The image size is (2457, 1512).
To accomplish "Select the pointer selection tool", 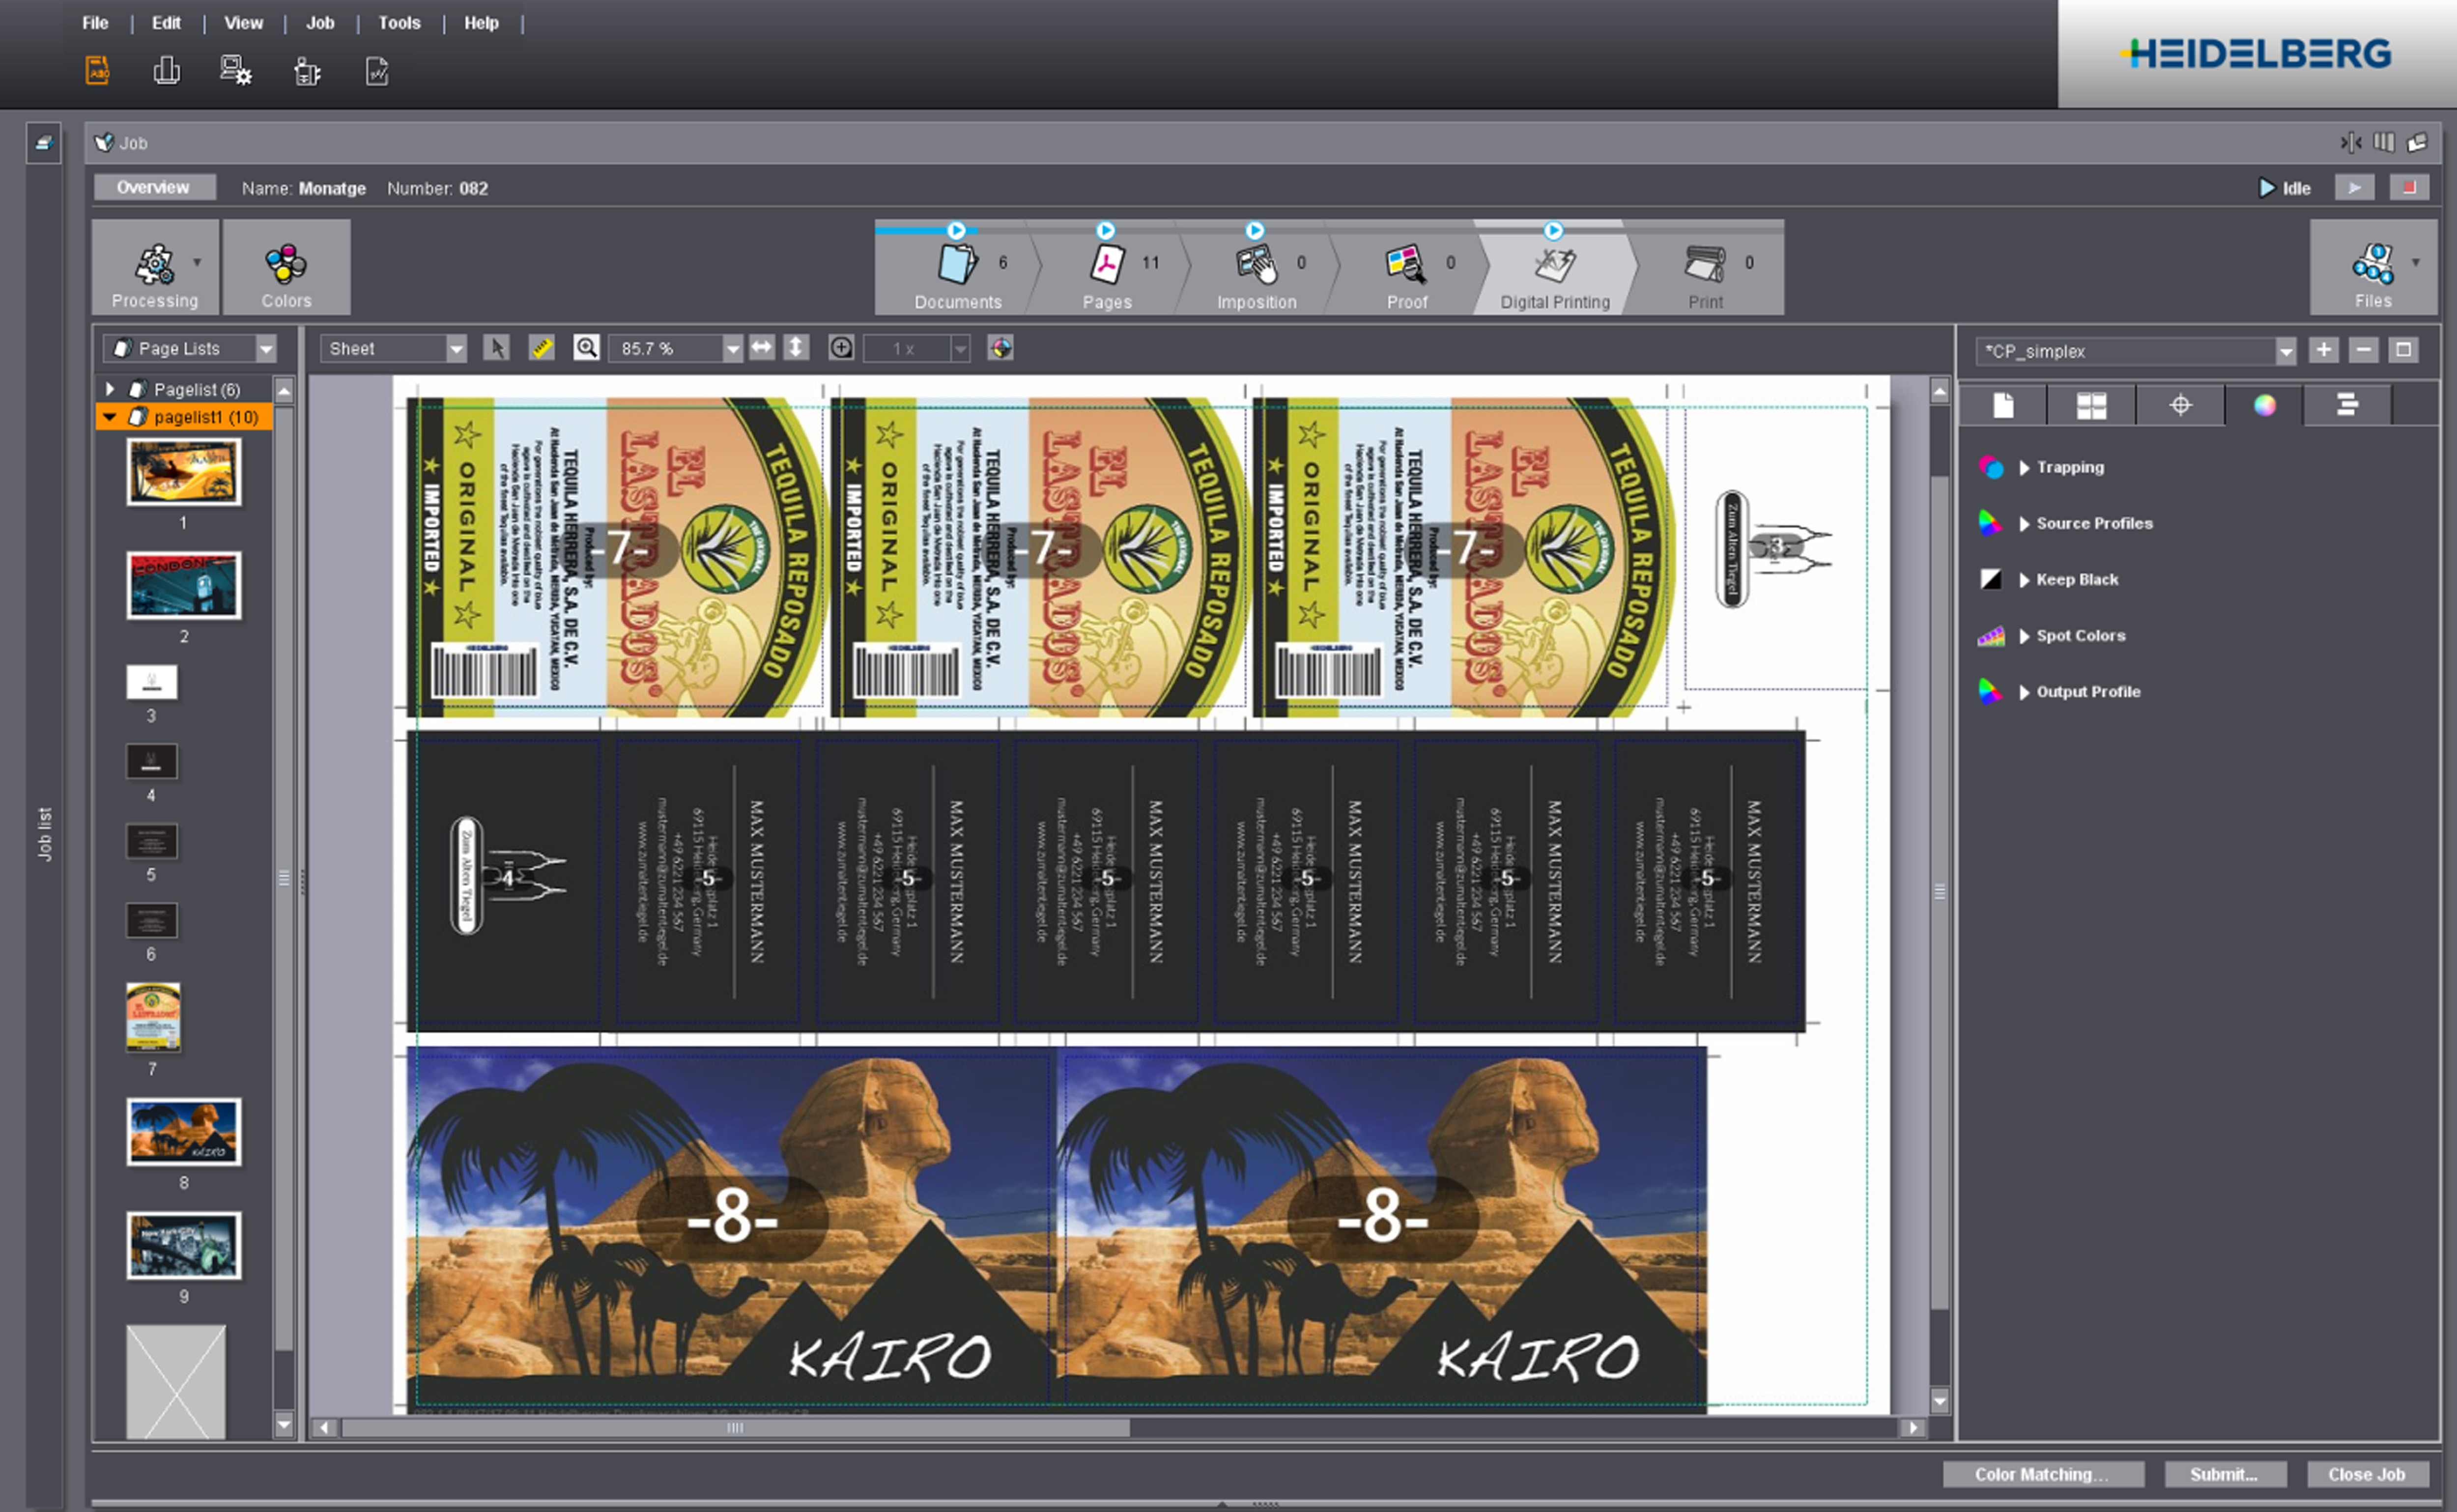I will coord(496,348).
